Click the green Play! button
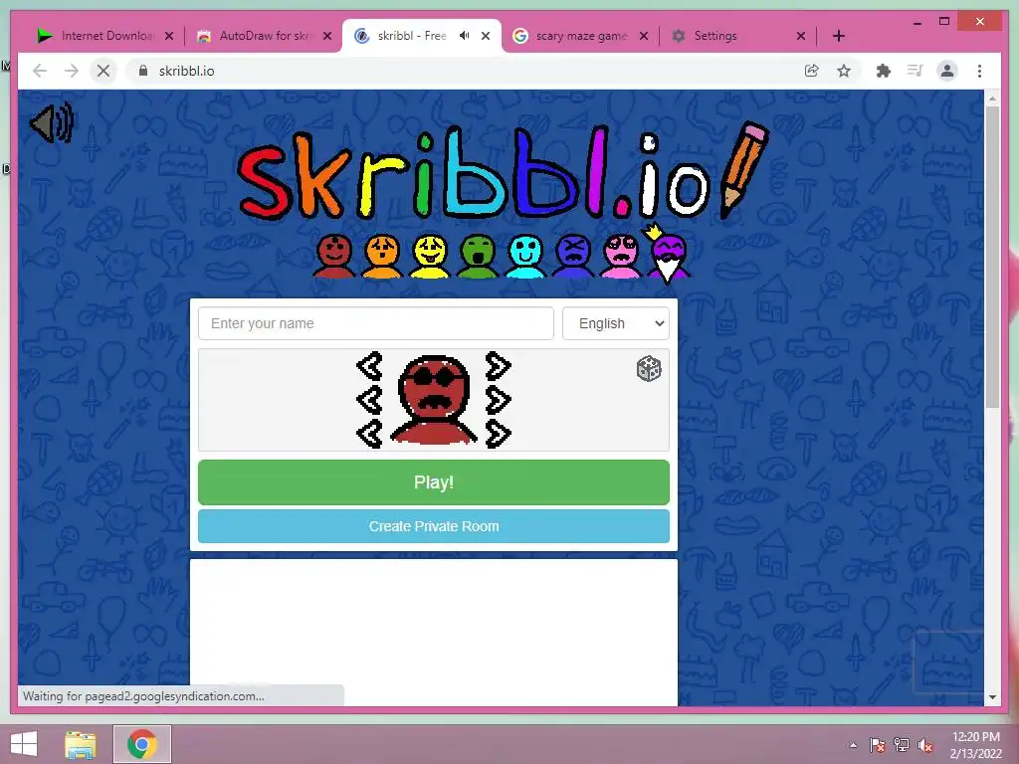 (434, 482)
